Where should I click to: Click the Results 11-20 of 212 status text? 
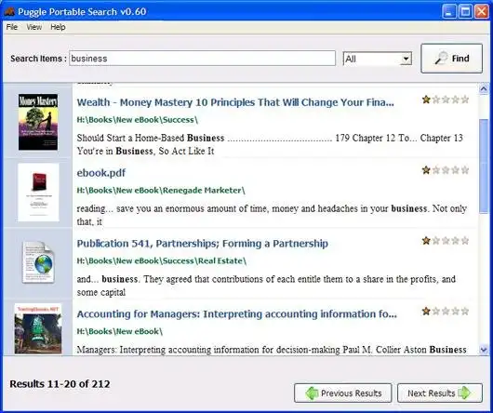pyautogui.click(x=60, y=384)
